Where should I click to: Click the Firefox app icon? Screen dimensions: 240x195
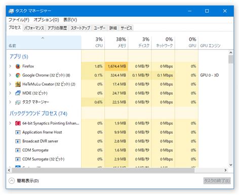[x=18, y=66]
